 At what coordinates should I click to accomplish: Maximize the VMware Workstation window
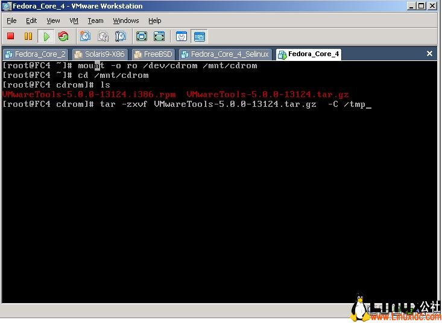pos(421,5)
